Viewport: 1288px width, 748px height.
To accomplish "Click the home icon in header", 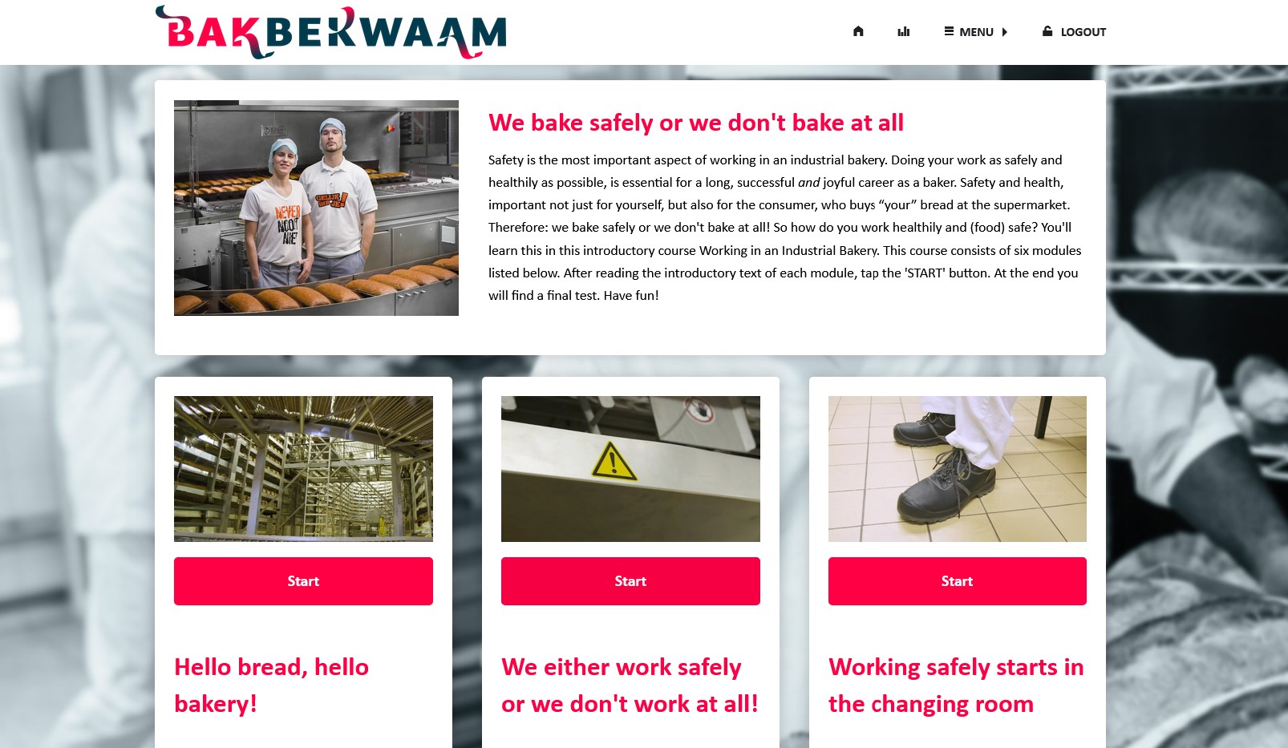I will point(858,31).
